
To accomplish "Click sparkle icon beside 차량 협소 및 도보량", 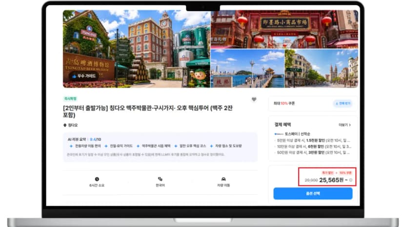I will pyautogui.click(x=211, y=146).
